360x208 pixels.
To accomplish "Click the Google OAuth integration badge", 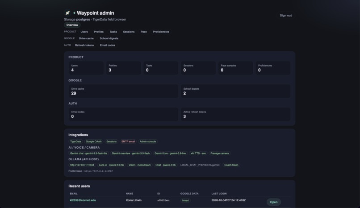I will (x=94, y=141).
